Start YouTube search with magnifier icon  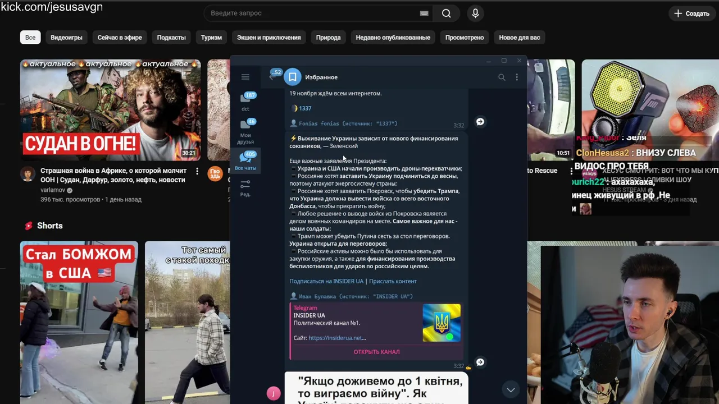[447, 13]
